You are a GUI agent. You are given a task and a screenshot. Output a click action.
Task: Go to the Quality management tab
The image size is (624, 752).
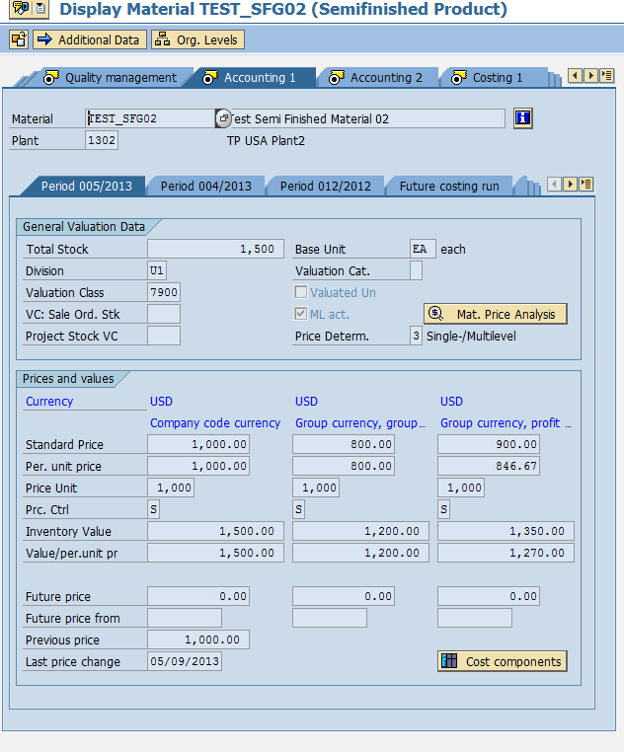point(111,78)
